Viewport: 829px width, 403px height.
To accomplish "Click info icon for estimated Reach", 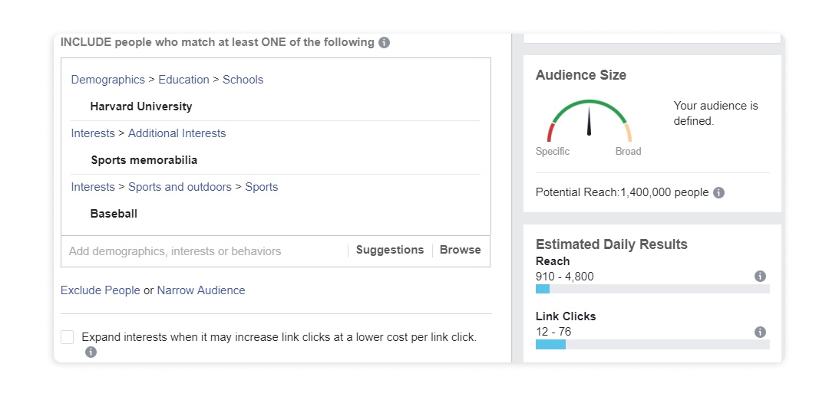I will 760,276.
